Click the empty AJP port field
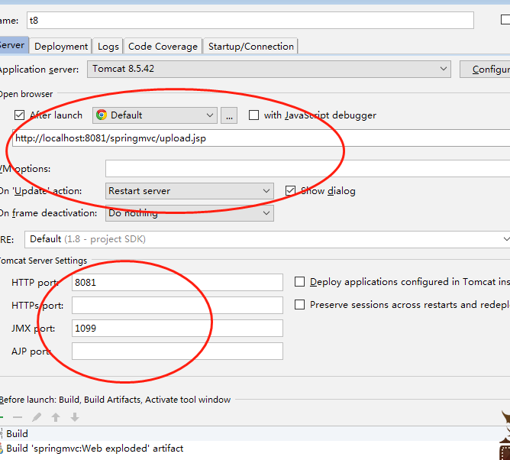Screen dimensions: 510x460 (x=177, y=351)
